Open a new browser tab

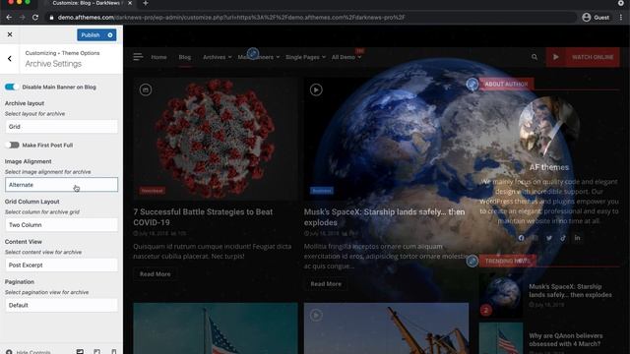[146, 3]
